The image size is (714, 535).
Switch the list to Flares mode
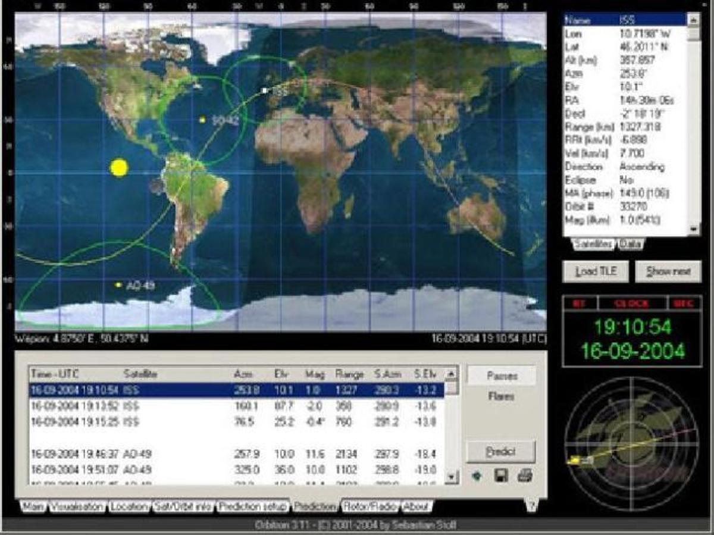[501, 396]
